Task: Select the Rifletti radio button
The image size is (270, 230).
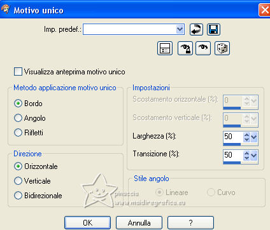Action: (x=18, y=133)
